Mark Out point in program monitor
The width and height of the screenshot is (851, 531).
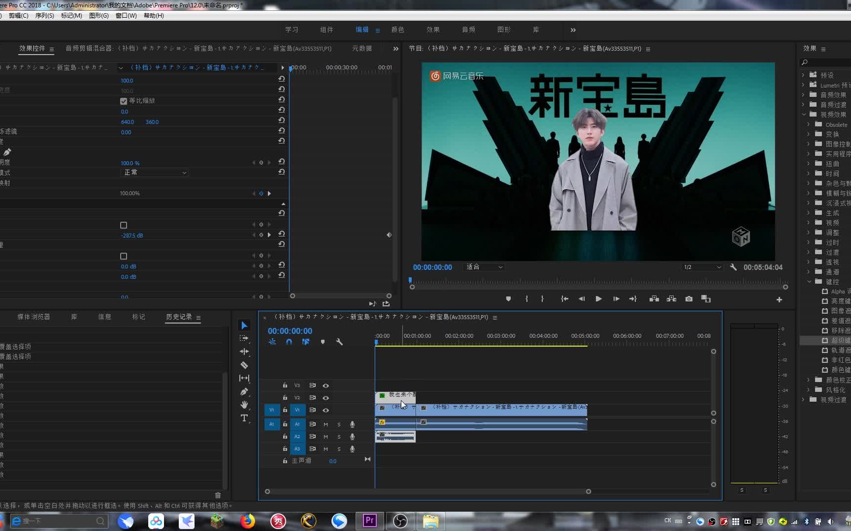[542, 299]
